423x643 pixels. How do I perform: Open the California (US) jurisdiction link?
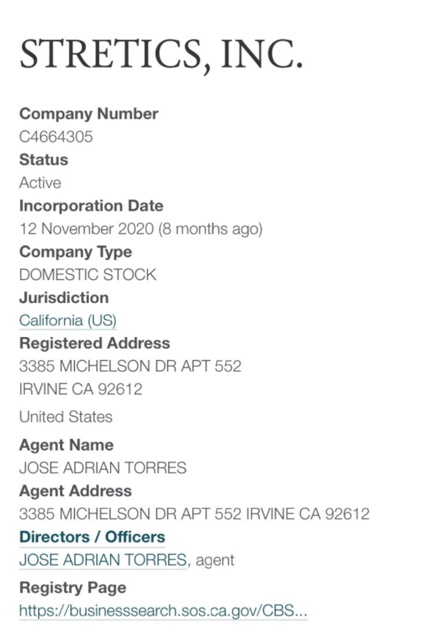pos(68,320)
